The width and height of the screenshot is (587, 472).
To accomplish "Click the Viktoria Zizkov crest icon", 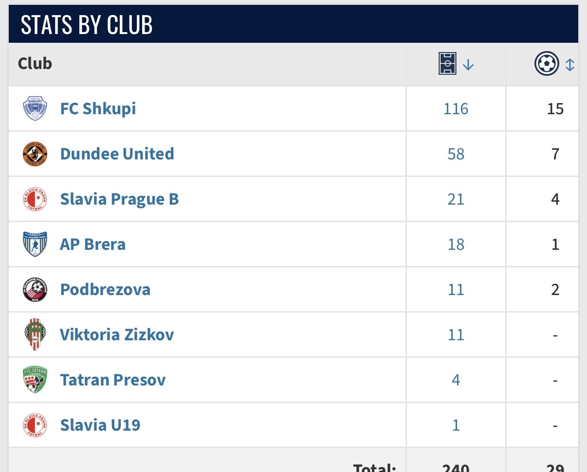I will [36, 334].
